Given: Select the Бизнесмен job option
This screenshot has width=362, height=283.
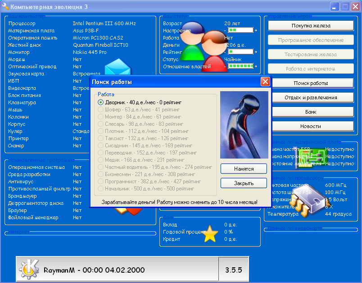Looking at the screenshot, I should (100, 174).
